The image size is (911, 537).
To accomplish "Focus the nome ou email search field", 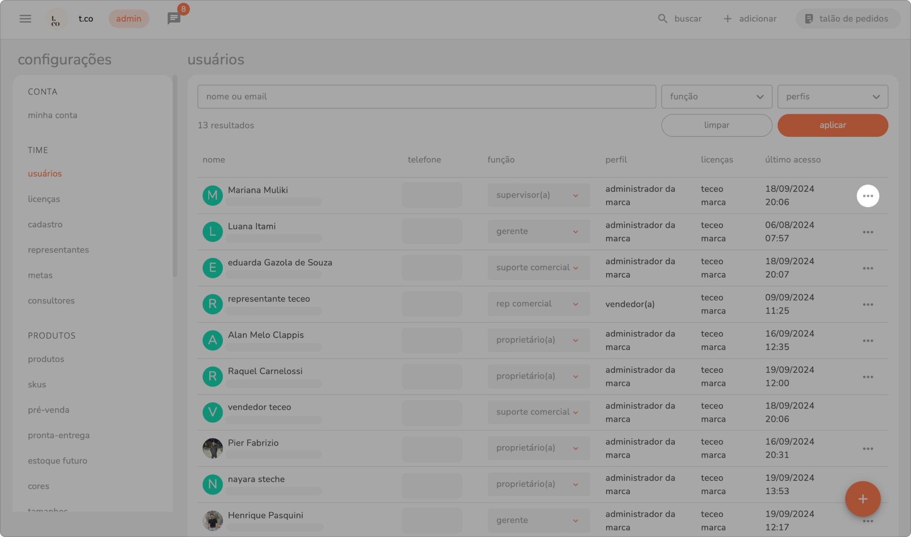I will [x=426, y=97].
